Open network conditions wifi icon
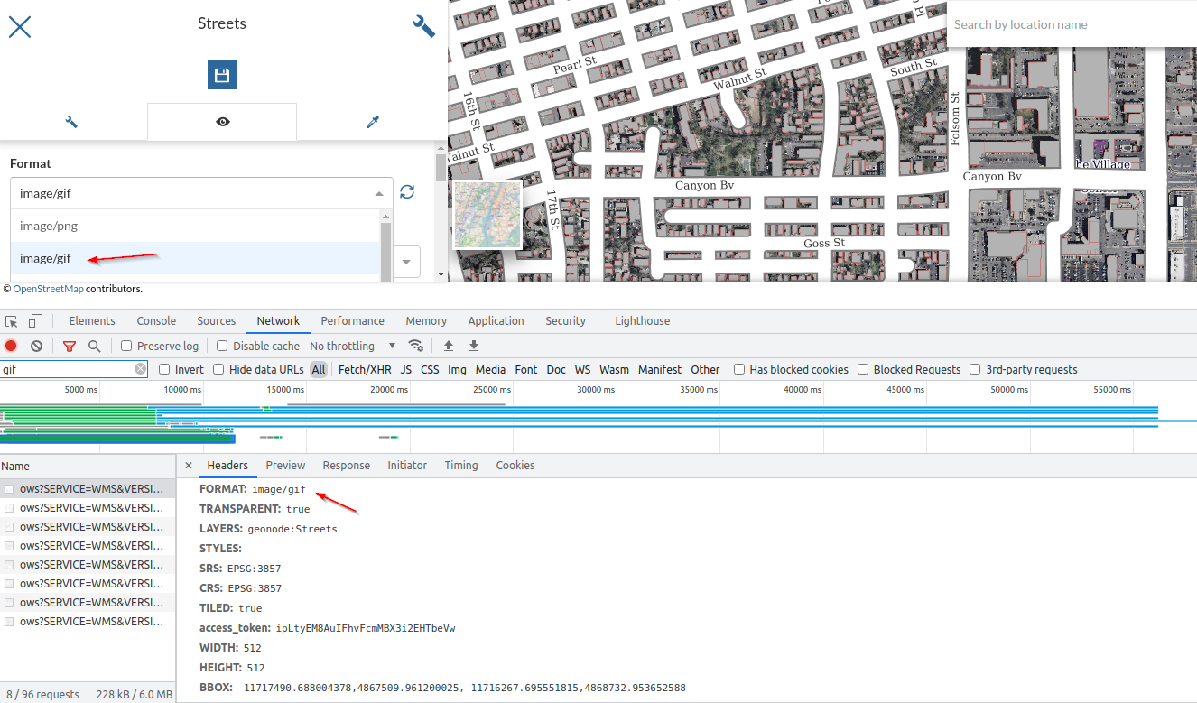This screenshot has height=703, width=1197. pyautogui.click(x=416, y=346)
